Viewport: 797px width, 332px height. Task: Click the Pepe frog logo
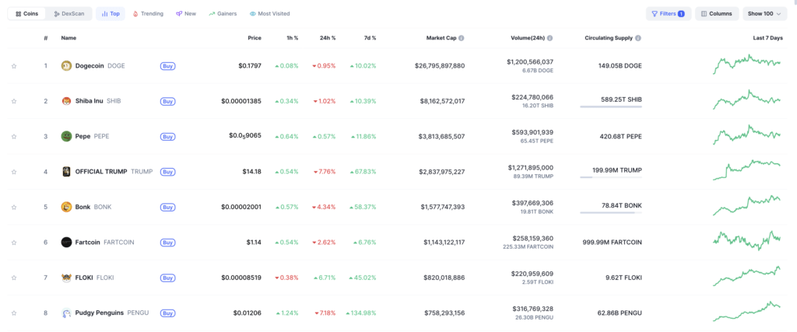coord(66,136)
